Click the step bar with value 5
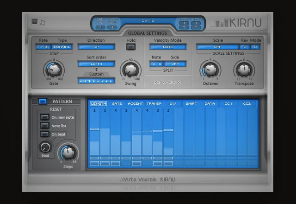This screenshot has width=296, height=204. 105,141
